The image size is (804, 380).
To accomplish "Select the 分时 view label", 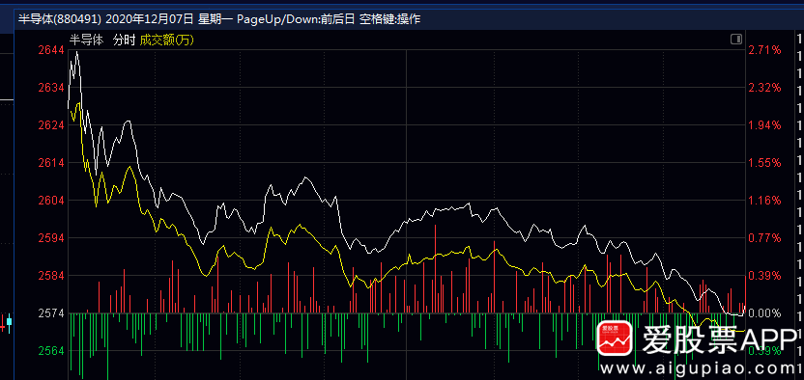I will pyautogui.click(x=124, y=40).
